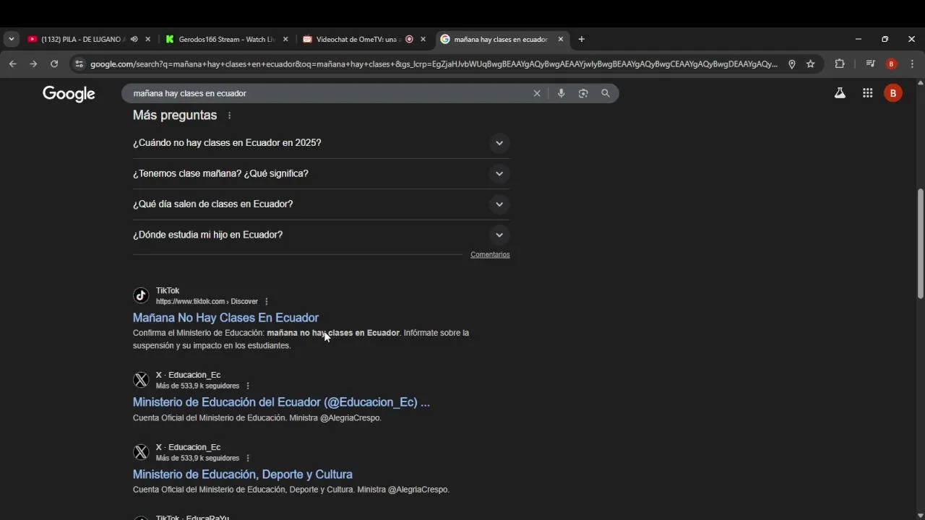The image size is (925, 520).
Task: Click the Comentarios feedback link
Action: click(490, 255)
